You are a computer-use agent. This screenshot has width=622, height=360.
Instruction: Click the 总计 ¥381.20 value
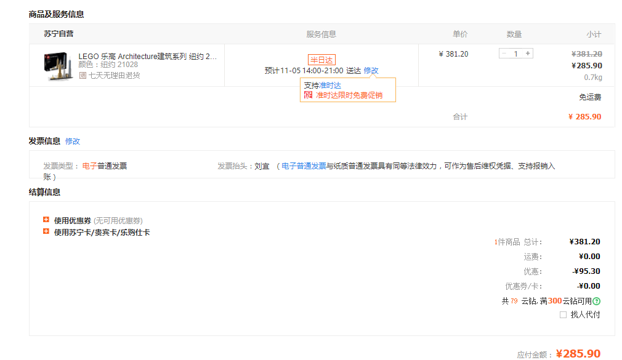click(584, 242)
